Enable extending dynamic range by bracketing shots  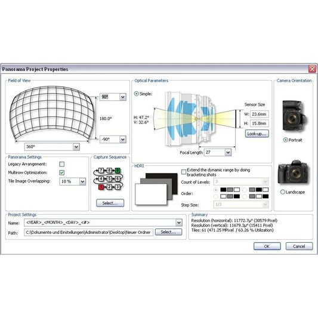point(184,172)
